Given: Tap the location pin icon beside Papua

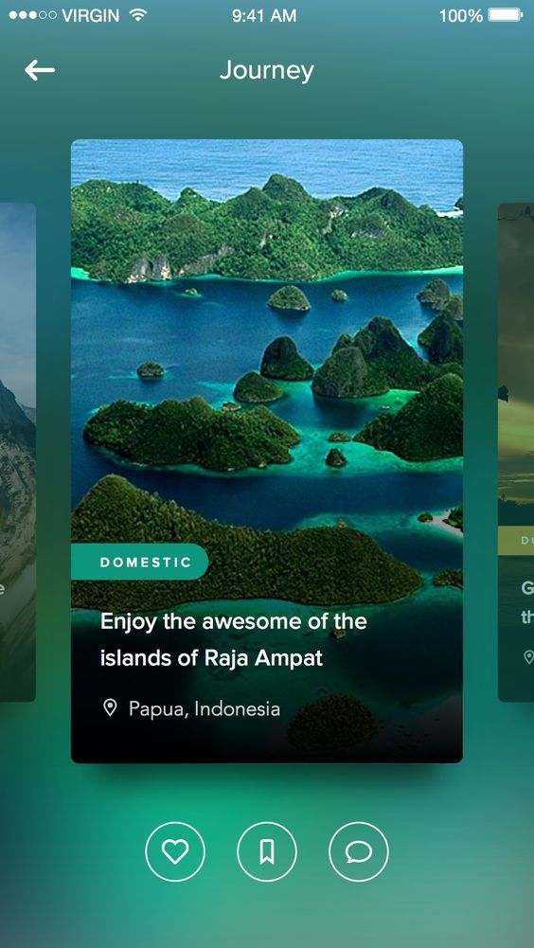Looking at the screenshot, I should pos(110,708).
